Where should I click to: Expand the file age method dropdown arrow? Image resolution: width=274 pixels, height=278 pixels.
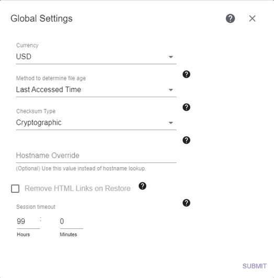click(x=170, y=90)
